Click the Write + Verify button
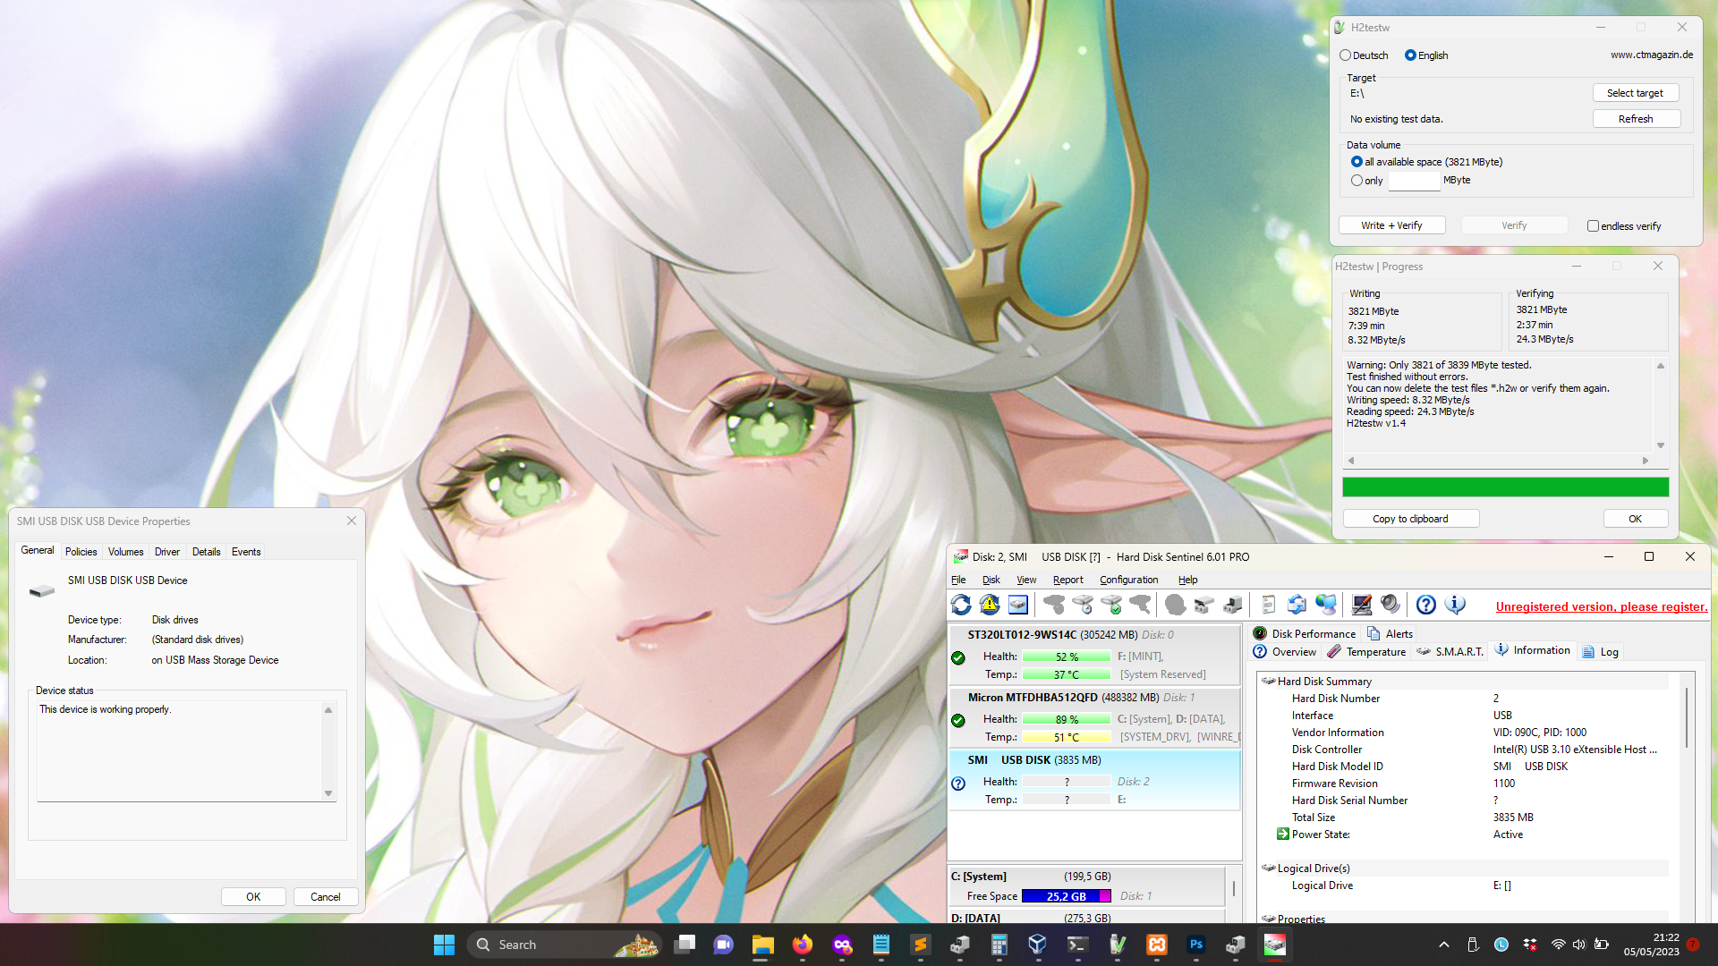This screenshot has height=966, width=1718. tap(1391, 225)
